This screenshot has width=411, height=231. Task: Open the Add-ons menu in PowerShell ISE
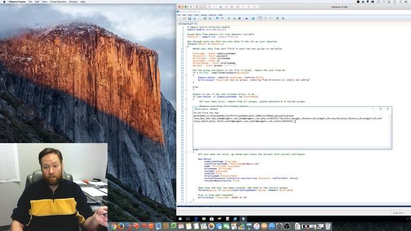tap(213, 15)
